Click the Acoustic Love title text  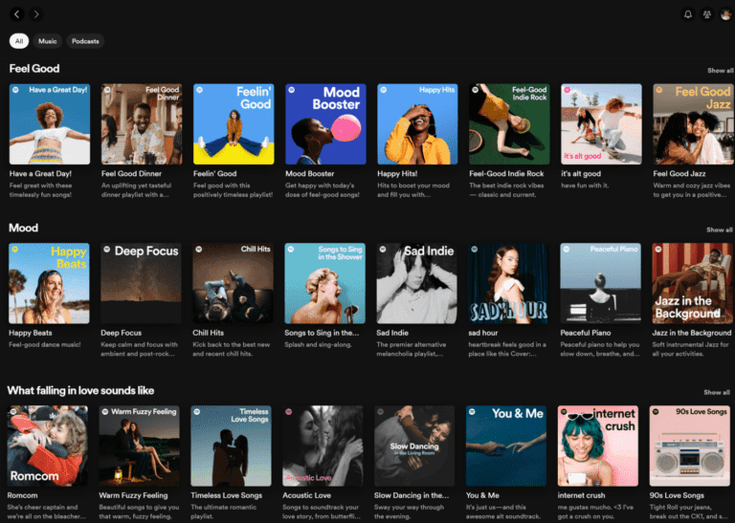(306, 495)
